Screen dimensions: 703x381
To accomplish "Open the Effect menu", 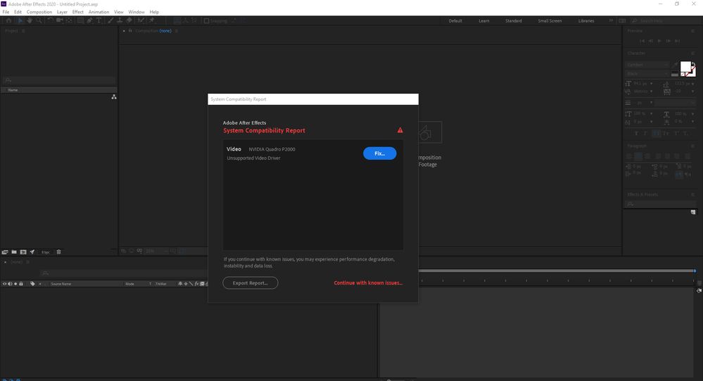I will point(78,12).
